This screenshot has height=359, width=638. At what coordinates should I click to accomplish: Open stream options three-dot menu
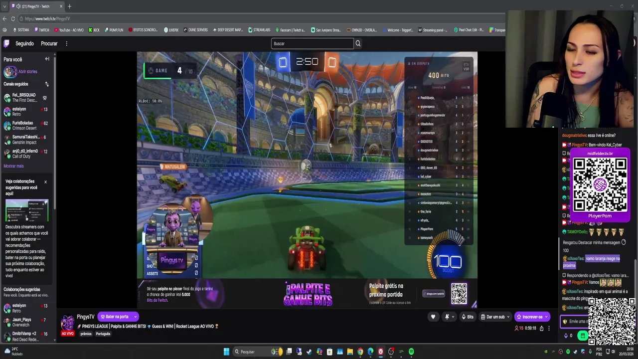[x=549, y=328]
